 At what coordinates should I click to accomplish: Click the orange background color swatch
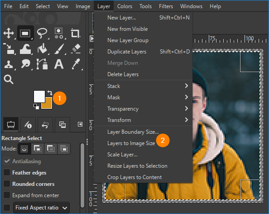48,105
